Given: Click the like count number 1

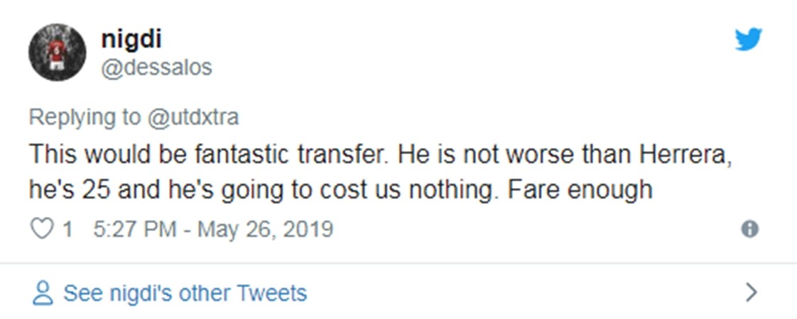Looking at the screenshot, I should point(67,230).
